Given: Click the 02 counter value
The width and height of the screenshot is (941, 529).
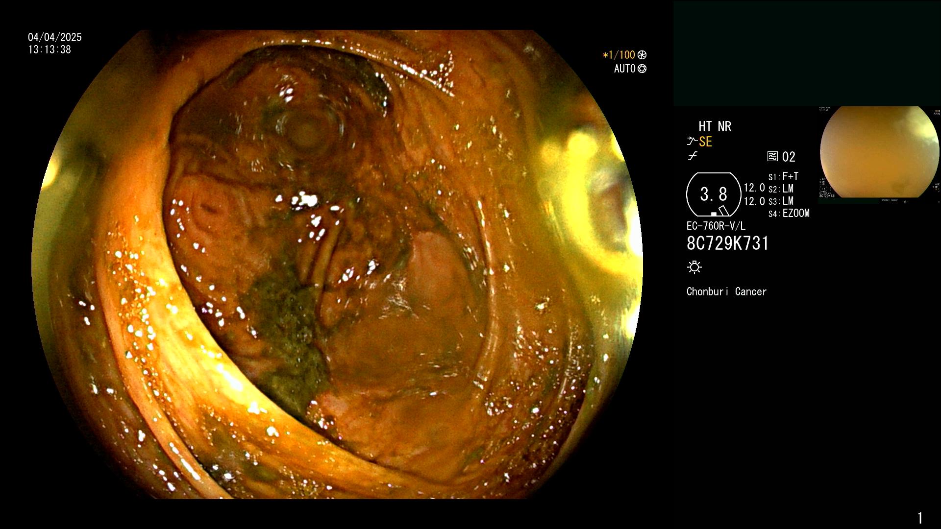Looking at the screenshot, I should [x=789, y=157].
